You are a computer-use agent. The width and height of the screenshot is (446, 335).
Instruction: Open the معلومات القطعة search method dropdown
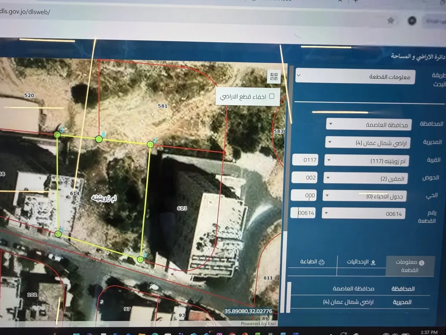pyautogui.click(x=355, y=77)
